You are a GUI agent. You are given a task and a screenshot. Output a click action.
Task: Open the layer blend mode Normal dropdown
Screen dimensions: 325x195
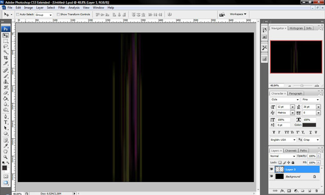click(283, 156)
